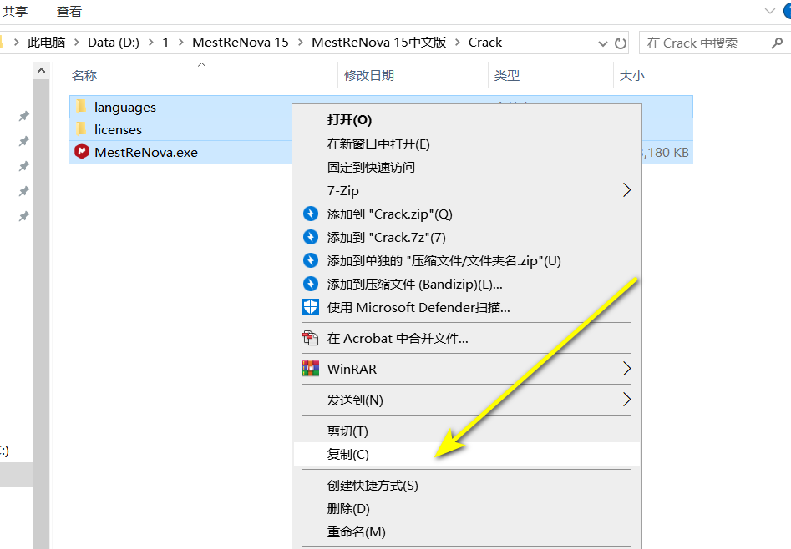Click the Acrobat combine files icon
This screenshot has width=791, height=549.
[x=310, y=338]
